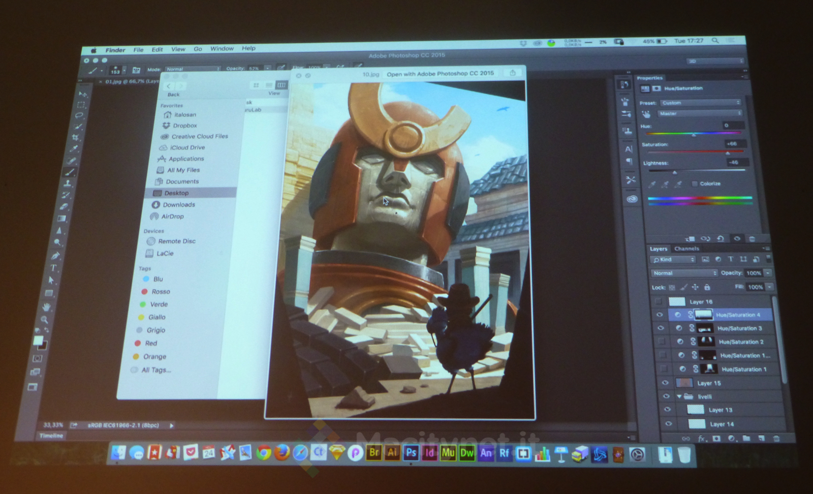
Task: Click the delete adjustment trash icon in Properties
Action: click(752, 238)
